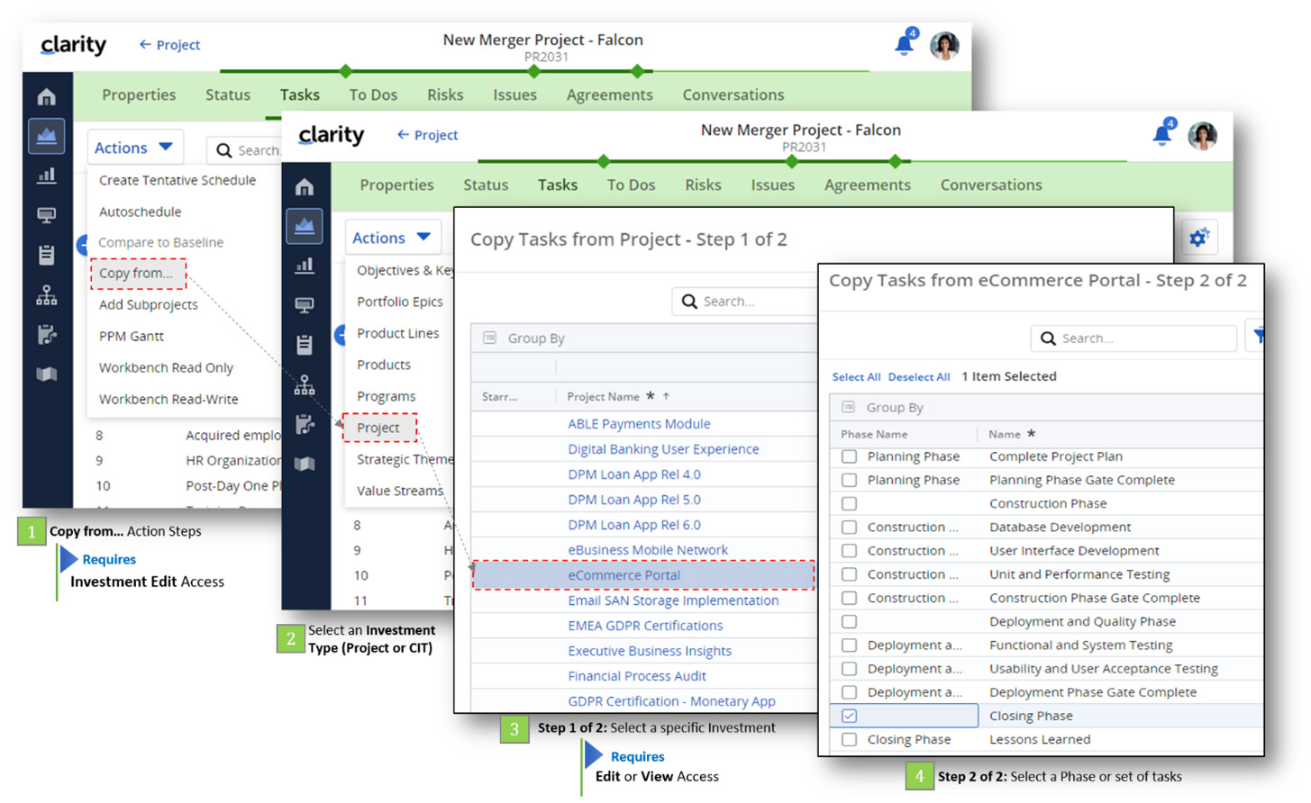Image resolution: width=1311 pixels, height=803 pixels.
Task: Click the filter icon in Step 2 dialog
Action: click(x=1257, y=337)
